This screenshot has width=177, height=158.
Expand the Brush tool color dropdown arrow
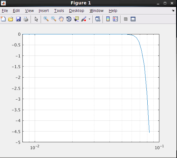point(89,19)
